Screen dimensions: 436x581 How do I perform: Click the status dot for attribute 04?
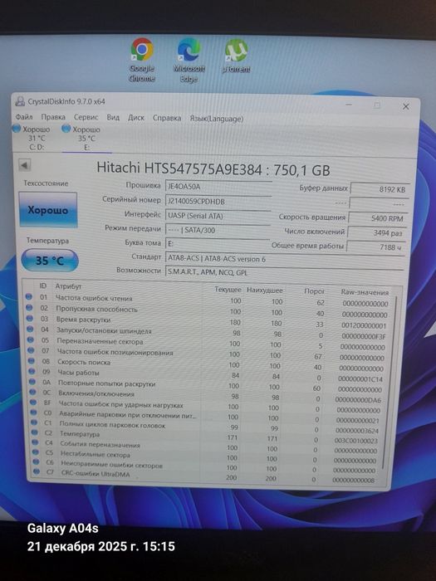click(31, 329)
